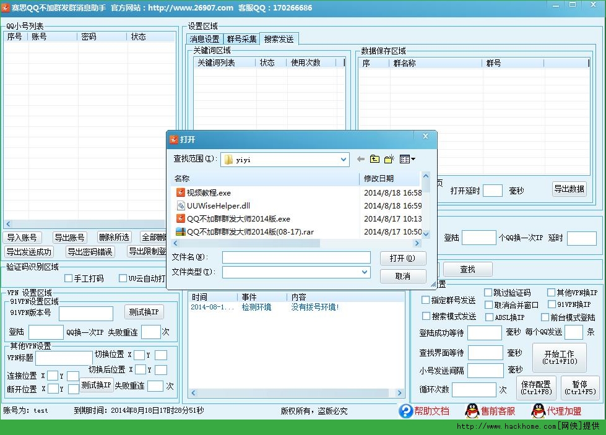606x435 pixels.
Task: Enable the 手工打码 checkbox
Action: pos(69,277)
